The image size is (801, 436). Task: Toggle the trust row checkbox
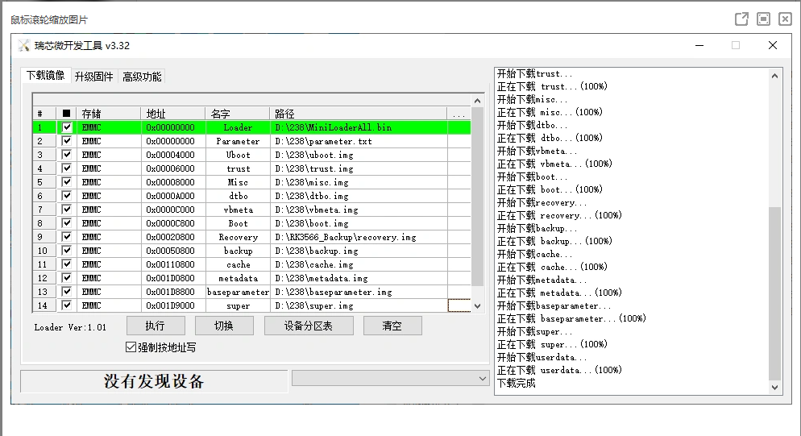coord(67,168)
